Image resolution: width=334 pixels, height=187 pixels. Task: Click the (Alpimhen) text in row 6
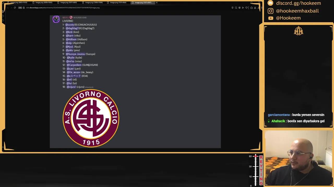(x=79, y=43)
